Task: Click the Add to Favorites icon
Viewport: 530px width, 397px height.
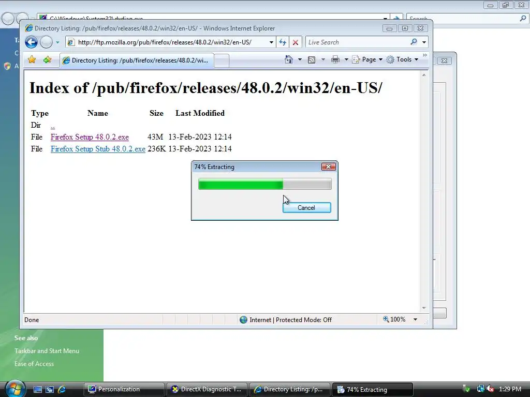Action: tap(47, 60)
